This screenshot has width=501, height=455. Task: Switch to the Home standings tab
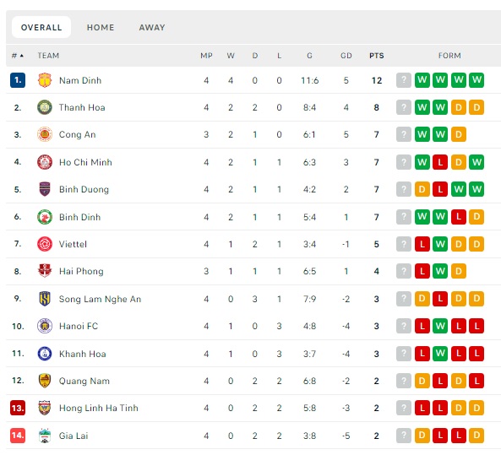pos(101,28)
